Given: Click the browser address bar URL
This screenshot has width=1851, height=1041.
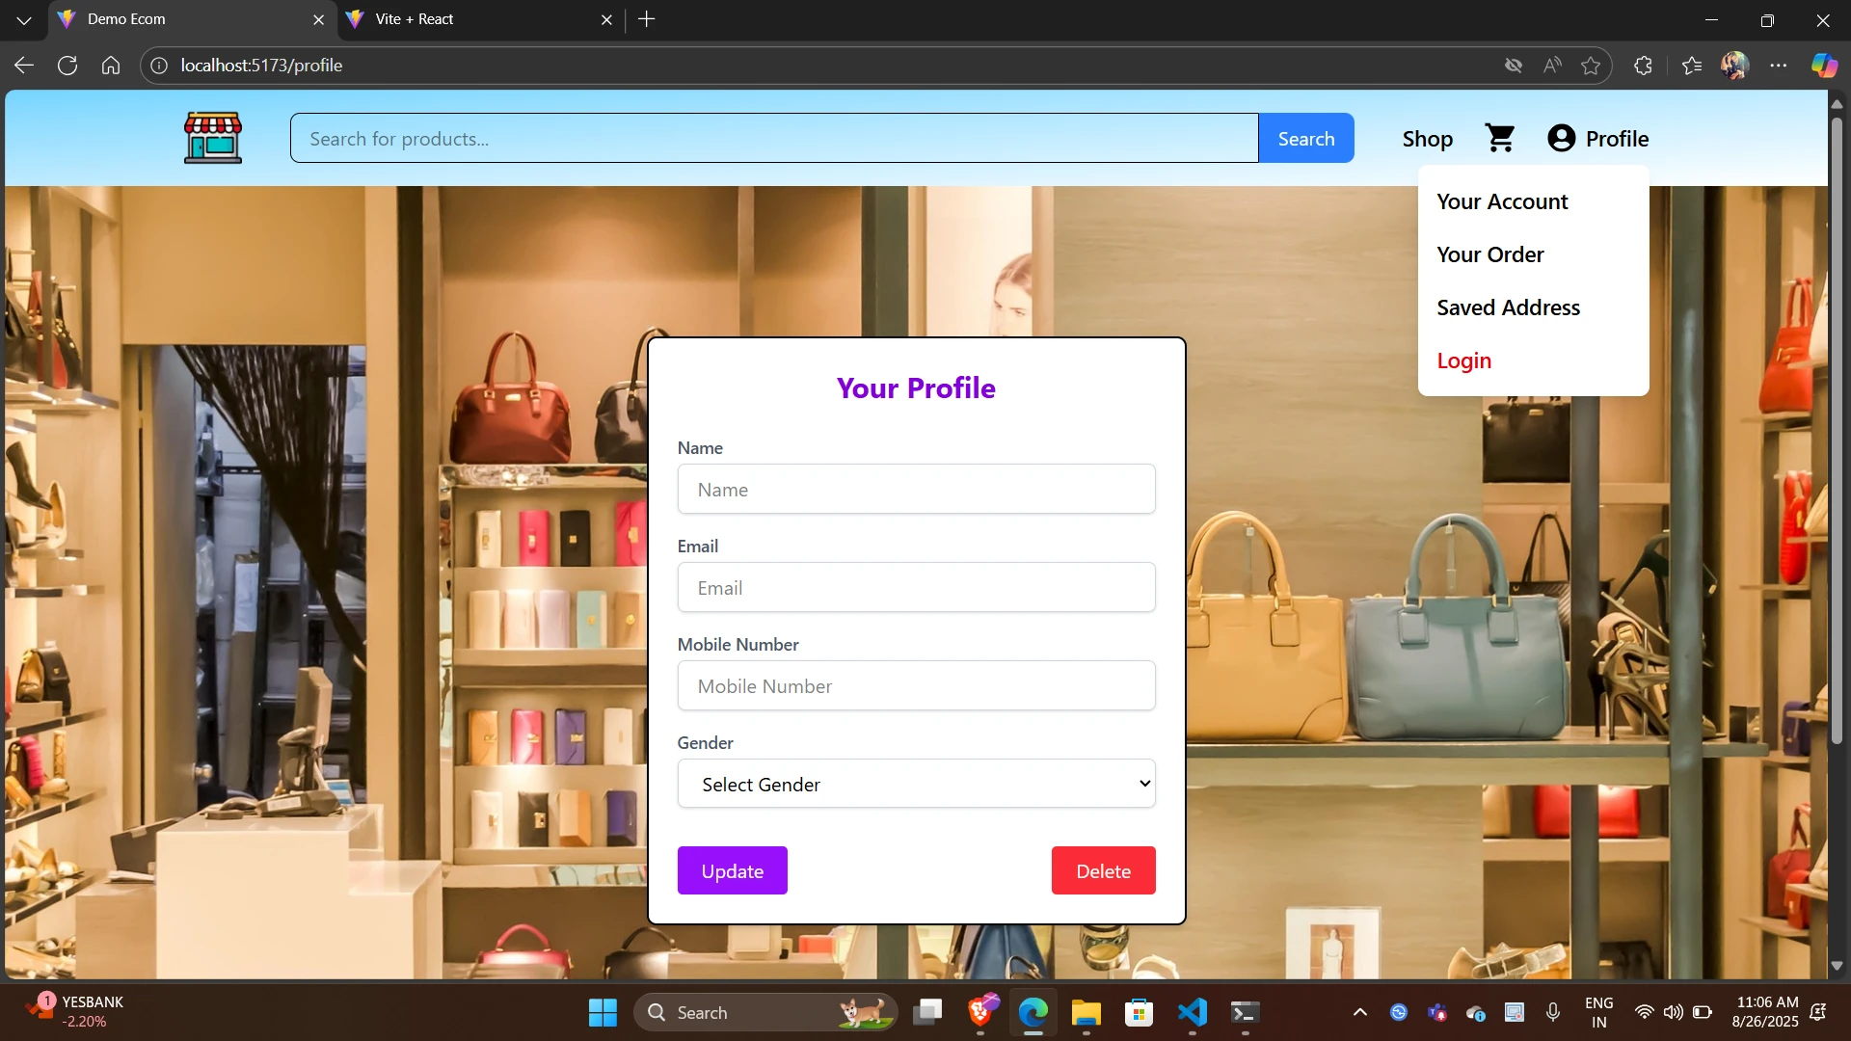Looking at the screenshot, I should pos(261,66).
